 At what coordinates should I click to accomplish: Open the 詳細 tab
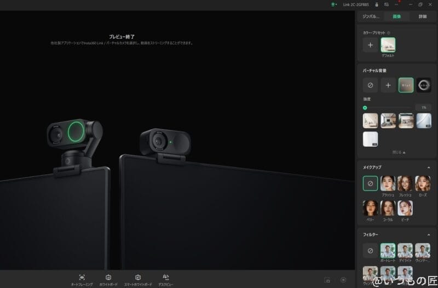(422, 16)
